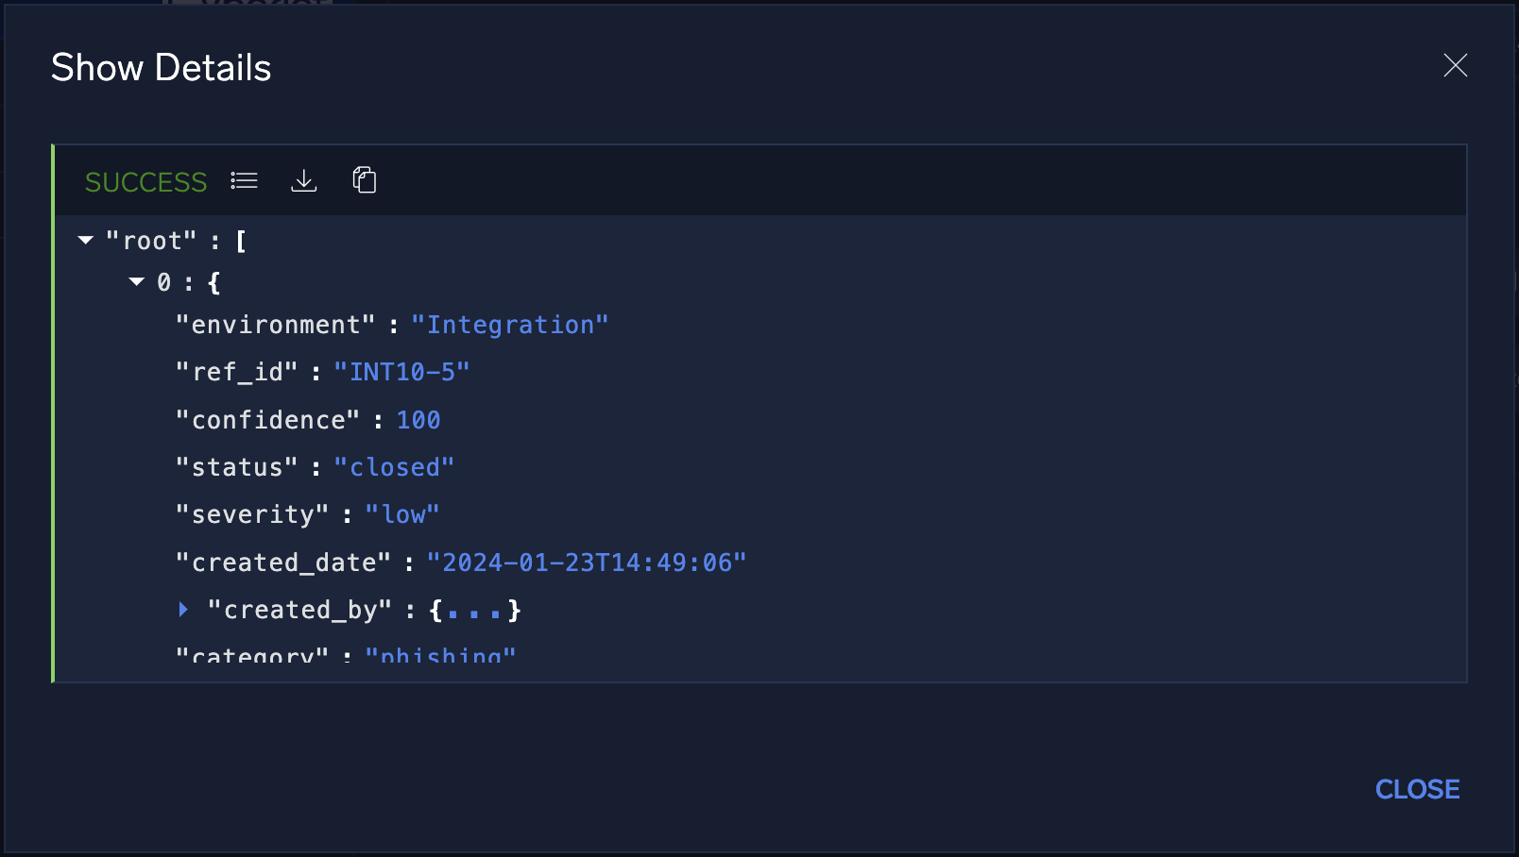The height and width of the screenshot is (857, 1519).
Task: Select the severity key label
Action: point(251,514)
